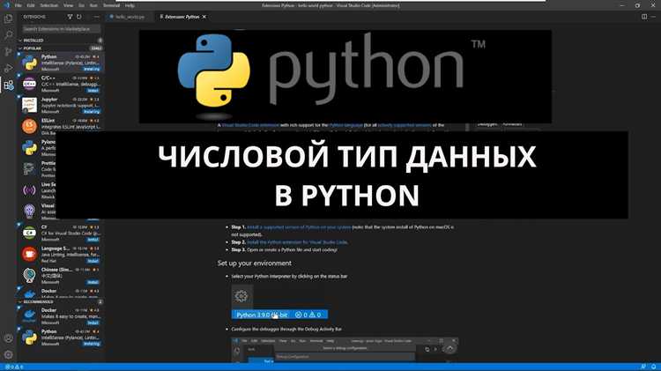Select the Jupyter extension icon

click(29, 105)
